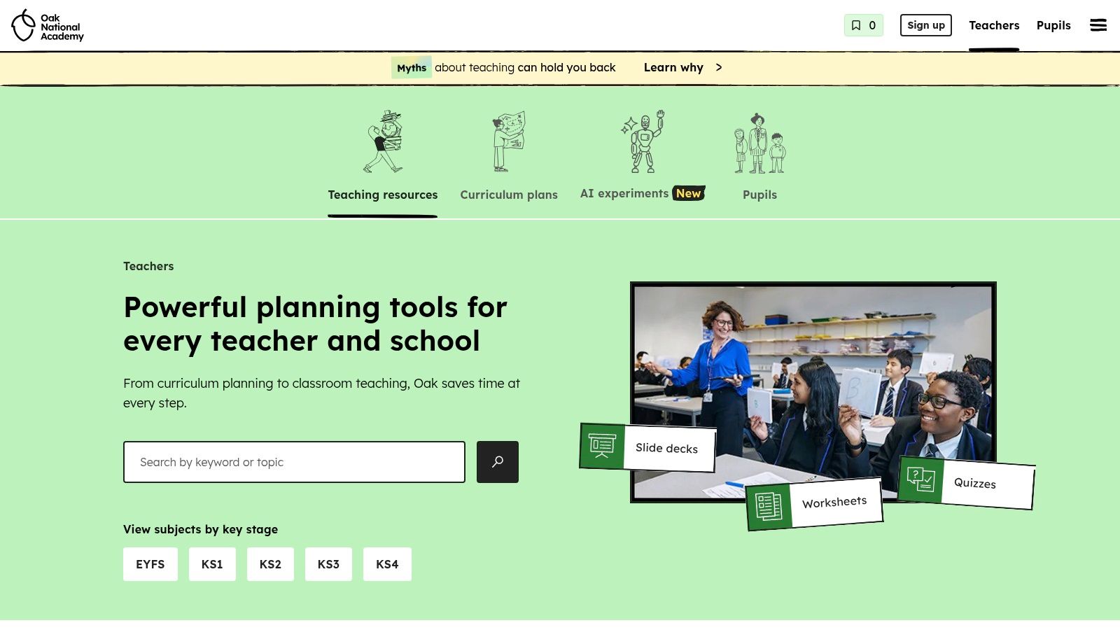
Task: Select the EYFS key stage button
Action: coord(150,564)
